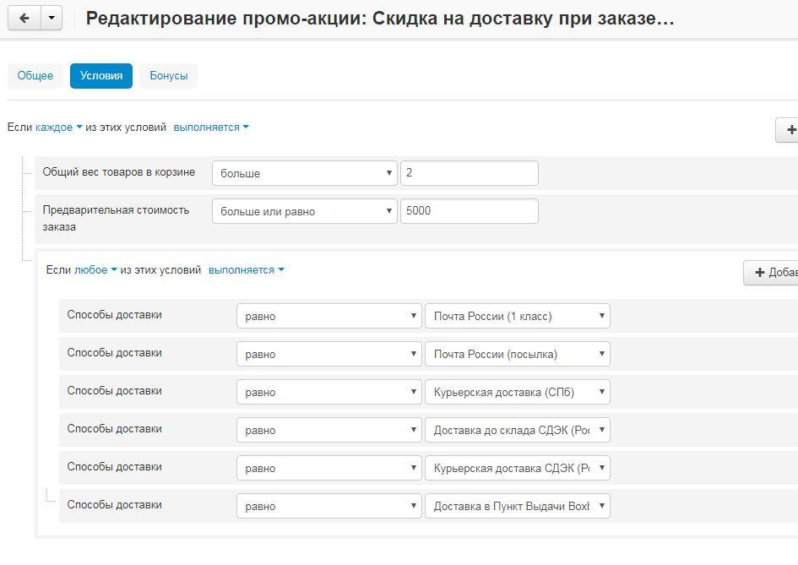Open the back button split-arrow menu
This screenshot has width=798, height=565.
pyautogui.click(x=49, y=18)
